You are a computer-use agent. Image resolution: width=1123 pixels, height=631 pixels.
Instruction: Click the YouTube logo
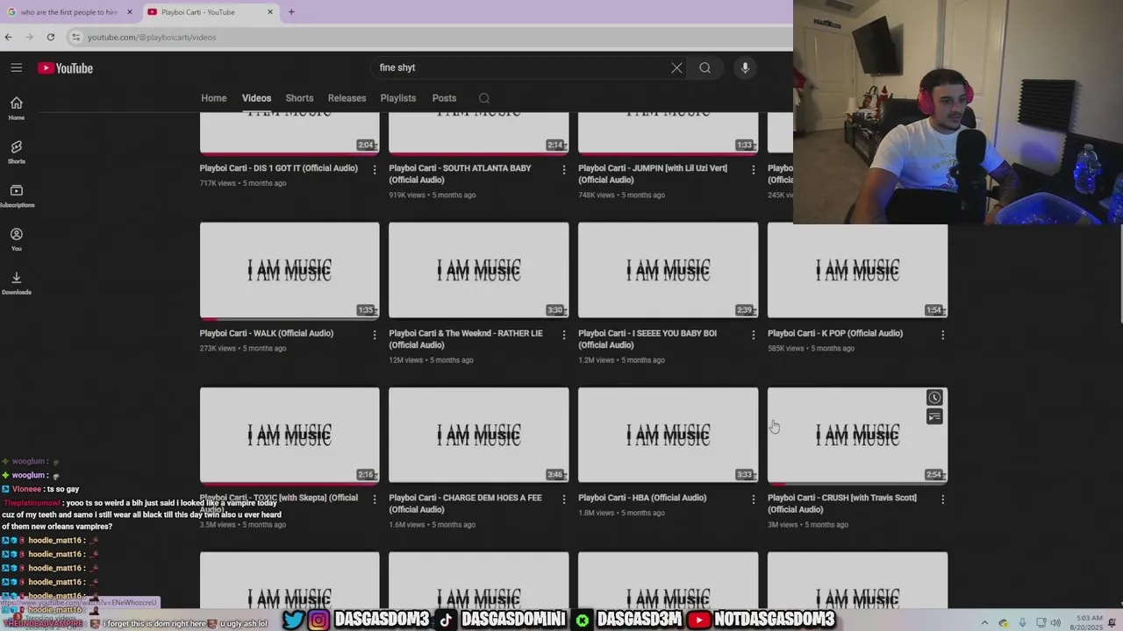coord(65,67)
